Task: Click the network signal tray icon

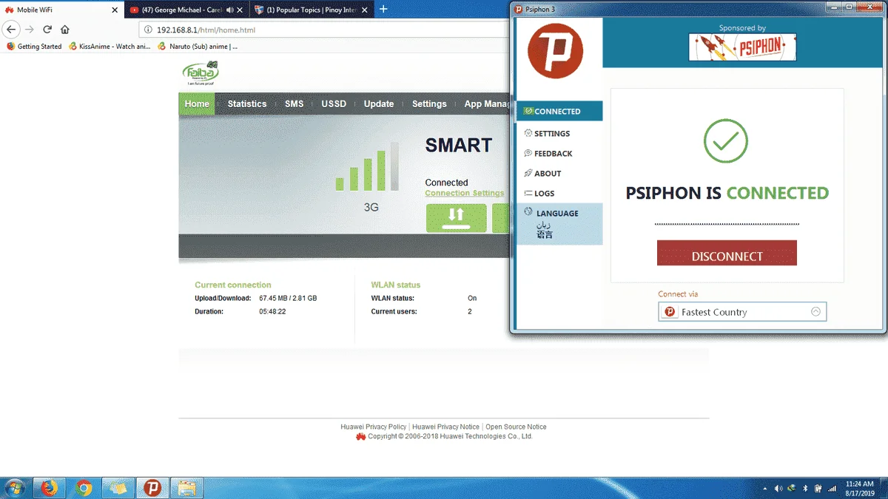Action: (x=832, y=489)
